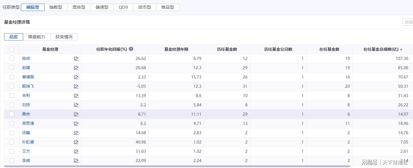Click the 基金经理年限 column header
The width and height of the screenshot is (413, 168).
pyautogui.click(x=176, y=49)
